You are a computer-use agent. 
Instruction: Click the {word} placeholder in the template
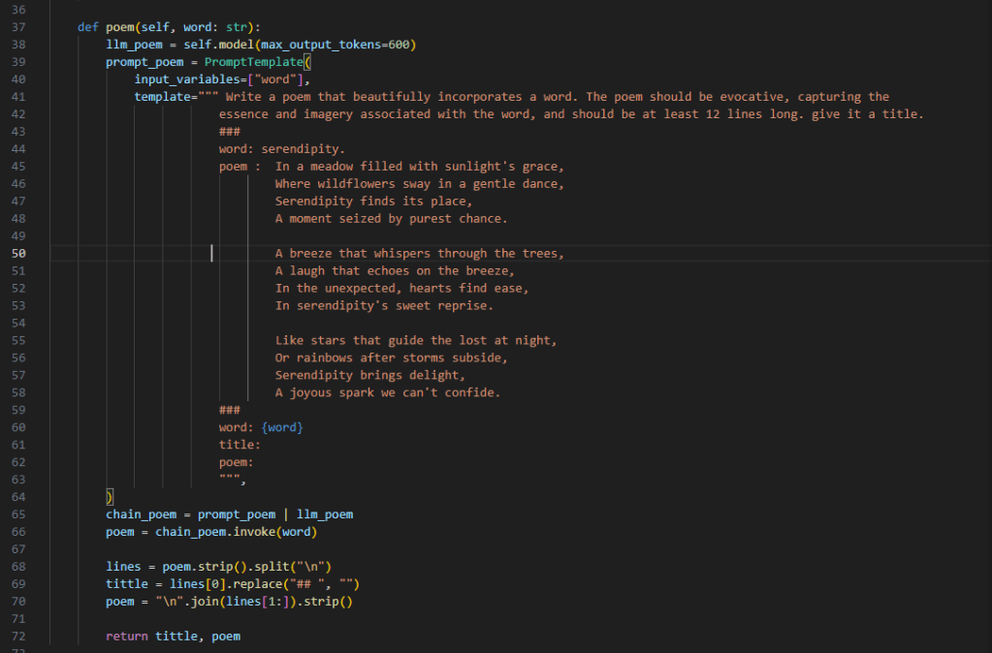click(283, 427)
